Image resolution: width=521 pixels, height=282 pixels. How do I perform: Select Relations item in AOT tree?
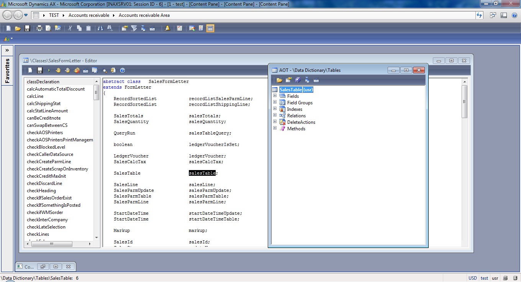[x=297, y=116]
